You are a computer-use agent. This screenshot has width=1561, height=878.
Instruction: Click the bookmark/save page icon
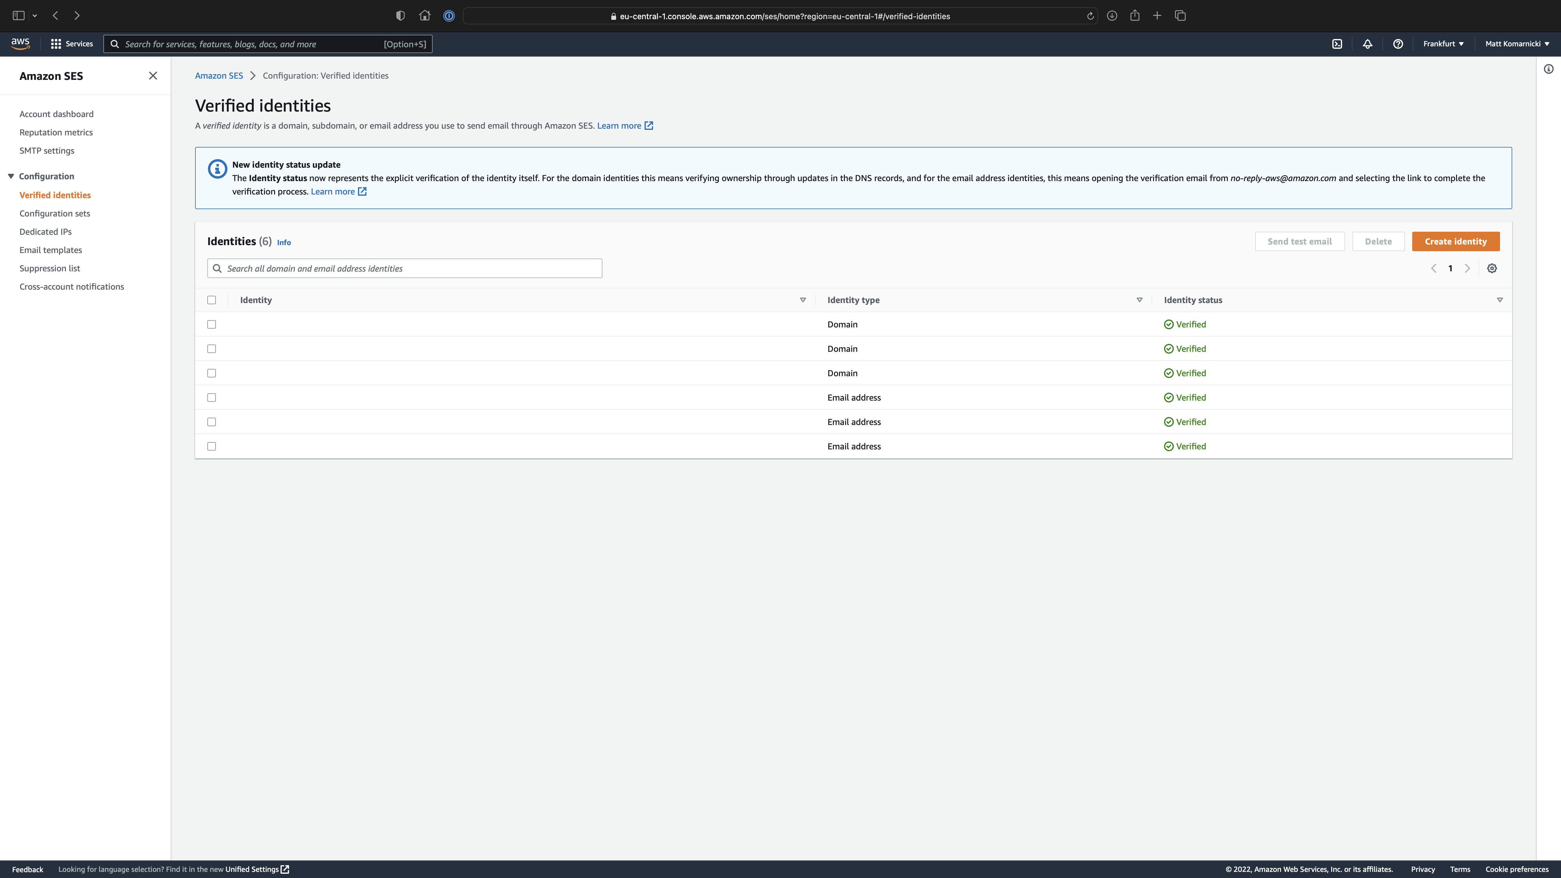(x=1134, y=15)
